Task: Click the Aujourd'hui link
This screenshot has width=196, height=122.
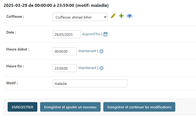Action: [x=91, y=34]
